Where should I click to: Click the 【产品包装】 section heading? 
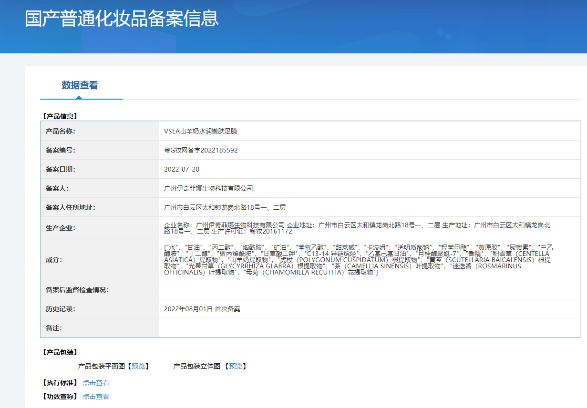pos(60,352)
